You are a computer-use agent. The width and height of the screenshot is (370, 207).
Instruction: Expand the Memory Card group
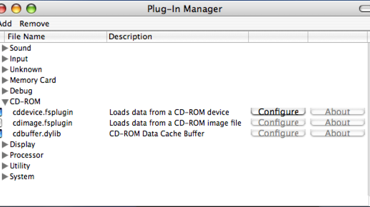pos(5,80)
